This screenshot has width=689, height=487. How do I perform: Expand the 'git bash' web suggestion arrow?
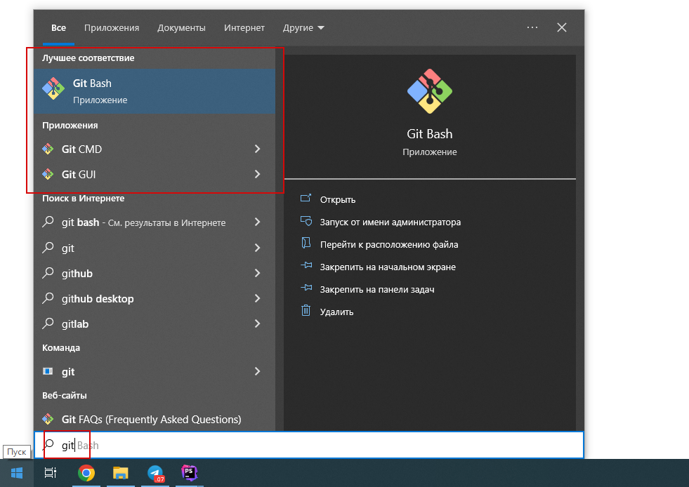[258, 222]
